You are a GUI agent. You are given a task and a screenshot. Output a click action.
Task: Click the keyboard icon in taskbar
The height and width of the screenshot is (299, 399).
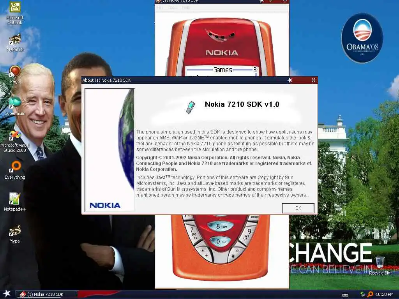pyautogui.click(x=345, y=295)
